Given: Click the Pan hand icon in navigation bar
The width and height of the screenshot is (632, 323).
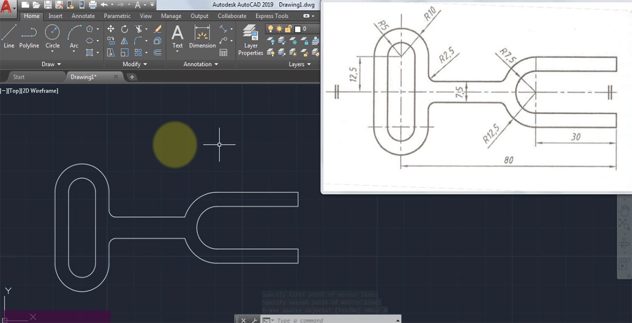Looking at the screenshot, I should (x=624, y=210).
